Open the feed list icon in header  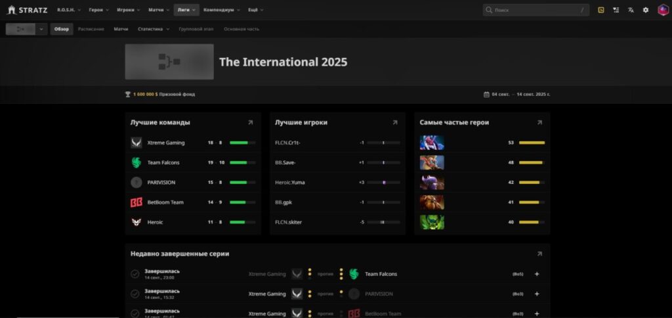616,10
